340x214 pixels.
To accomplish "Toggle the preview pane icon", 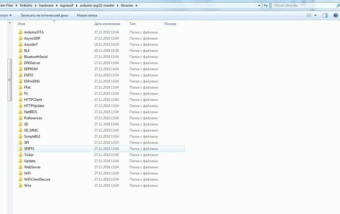I will [325, 15].
